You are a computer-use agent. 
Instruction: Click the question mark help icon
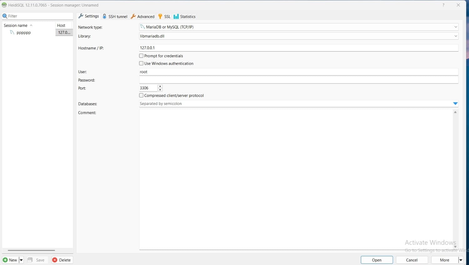(x=443, y=5)
